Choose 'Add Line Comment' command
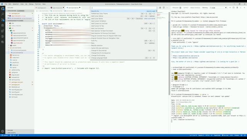Viewport: 247px width, 139px height. coord(123,28)
